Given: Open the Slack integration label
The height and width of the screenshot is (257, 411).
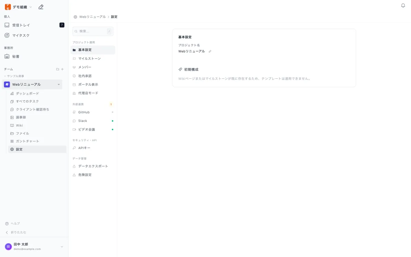Looking at the screenshot, I should pos(83,121).
